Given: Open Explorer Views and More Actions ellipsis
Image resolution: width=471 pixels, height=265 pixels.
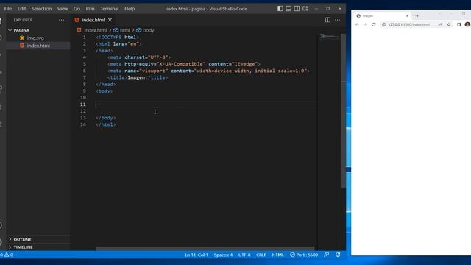Looking at the screenshot, I should click(62, 20).
